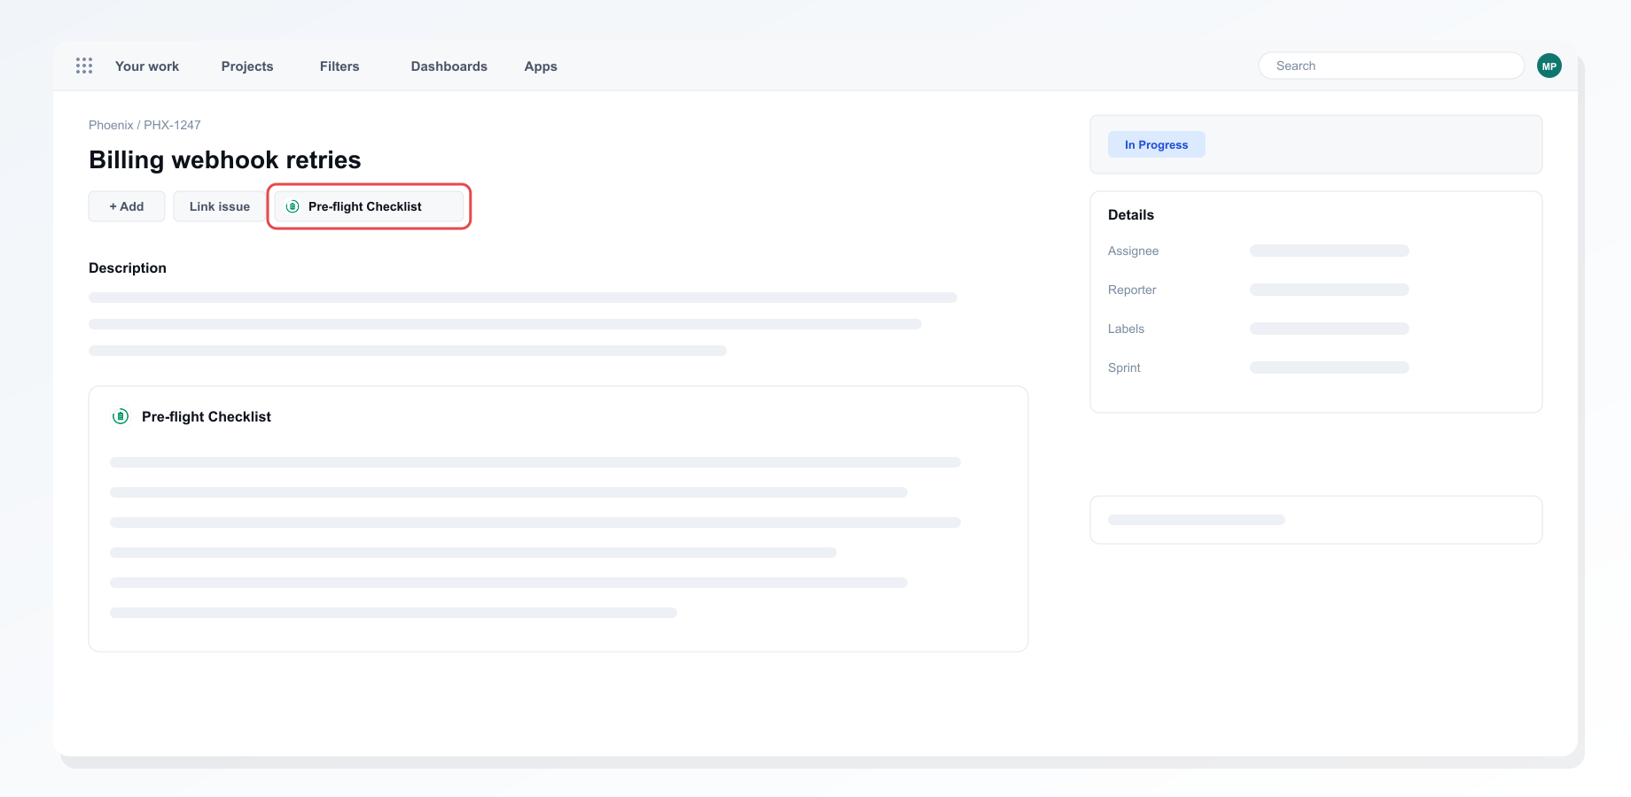The width and height of the screenshot is (1631, 797).
Task: Click the + Add button
Action: point(127,206)
